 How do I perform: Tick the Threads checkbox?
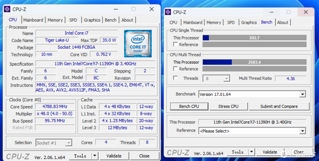(175, 78)
